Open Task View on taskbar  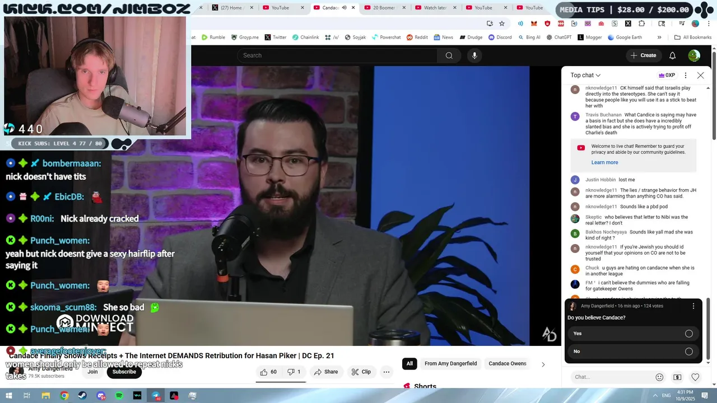coord(26,396)
